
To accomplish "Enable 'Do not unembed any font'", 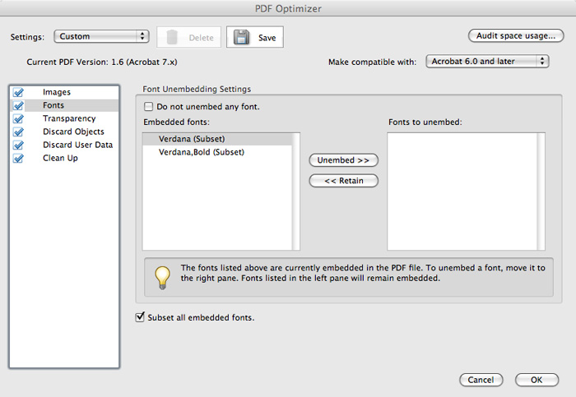I will click(x=149, y=107).
